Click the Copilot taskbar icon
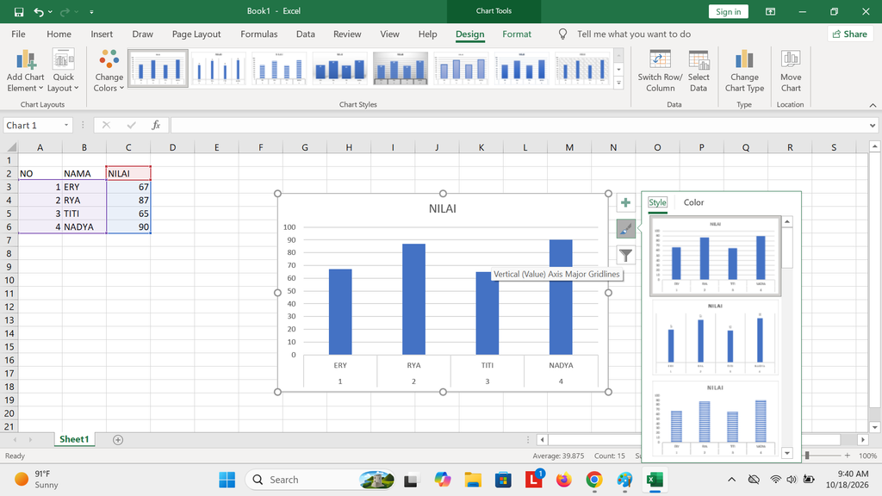Screen dimensions: 882x496 click(x=442, y=480)
